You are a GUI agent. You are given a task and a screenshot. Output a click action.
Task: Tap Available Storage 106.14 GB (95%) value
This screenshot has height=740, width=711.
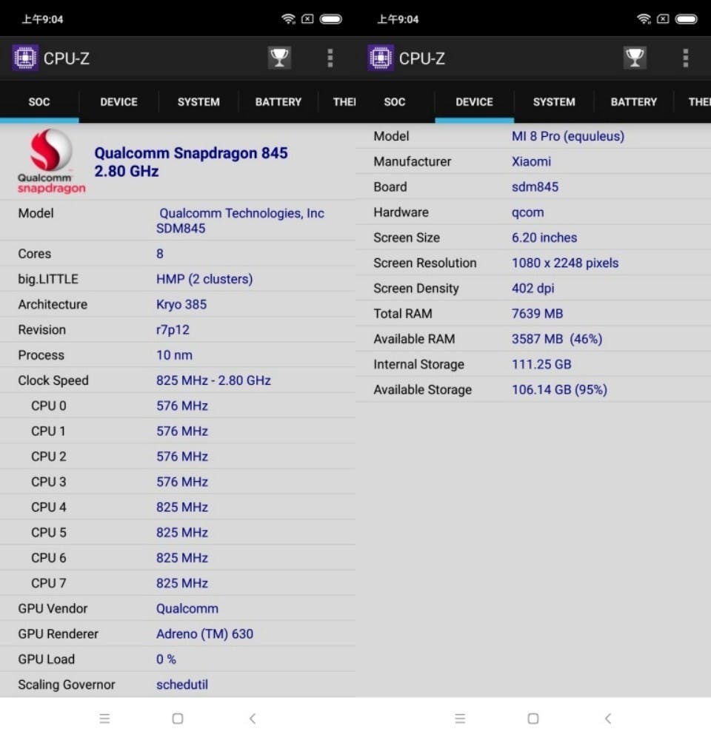pos(559,390)
